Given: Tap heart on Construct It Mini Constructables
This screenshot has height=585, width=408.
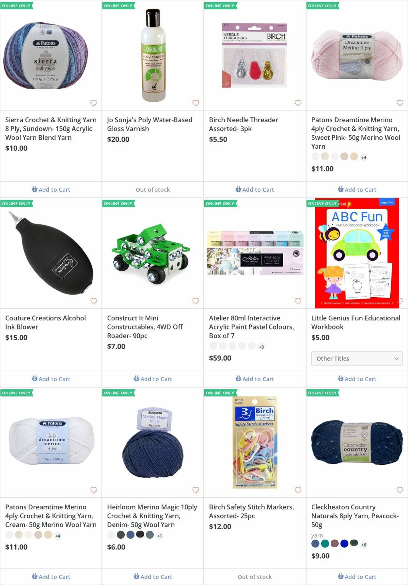Looking at the screenshot, I should tap(196, 301).
